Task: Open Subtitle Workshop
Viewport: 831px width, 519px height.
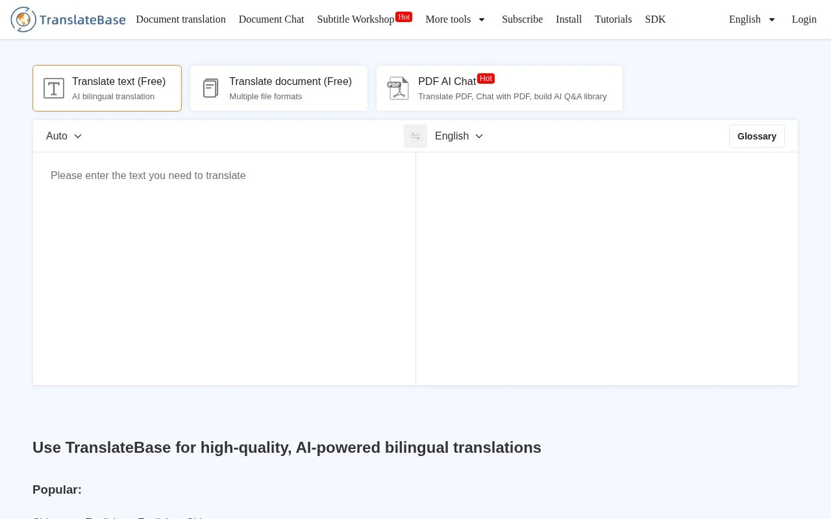Action: pos(355,19)
